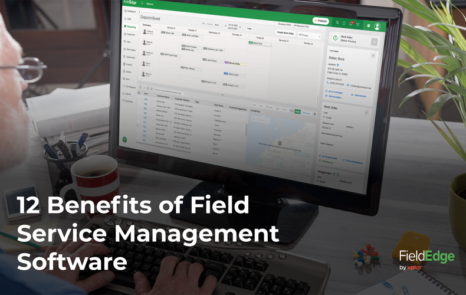The image size is (466, 295).
Task: Click the PREMIER badge button
Action: (x=320, y=21)
